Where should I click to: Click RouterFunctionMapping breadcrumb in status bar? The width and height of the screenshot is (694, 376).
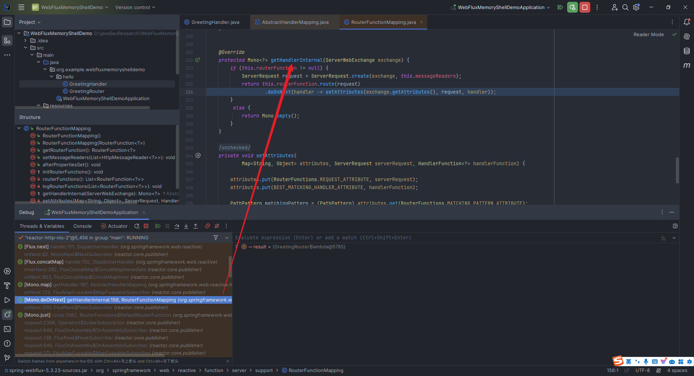tap(313, 370)
